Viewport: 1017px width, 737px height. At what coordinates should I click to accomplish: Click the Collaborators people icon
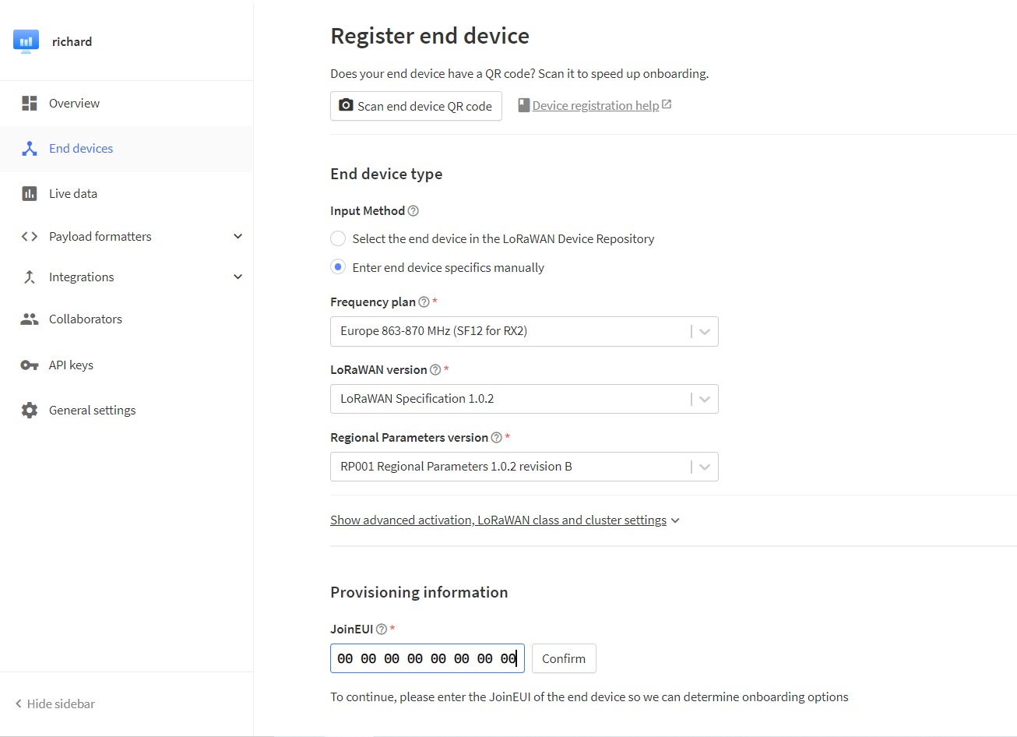pyautogui.click(x=30, y=319)
